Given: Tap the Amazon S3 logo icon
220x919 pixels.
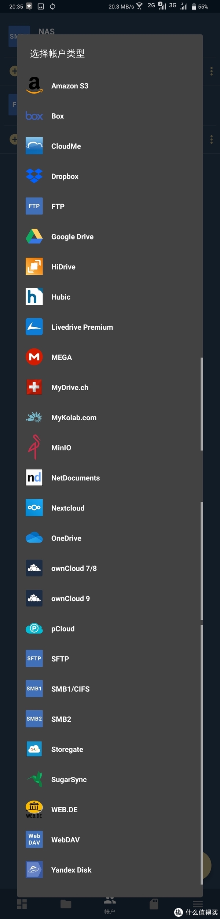Looking at the screenshot, I should coord(34,86).
